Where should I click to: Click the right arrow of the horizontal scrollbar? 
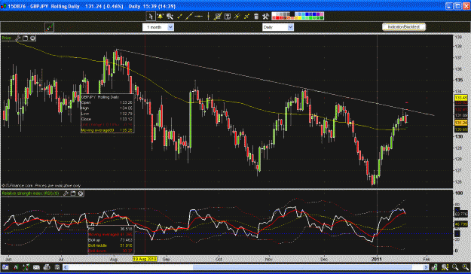point(426,267)
